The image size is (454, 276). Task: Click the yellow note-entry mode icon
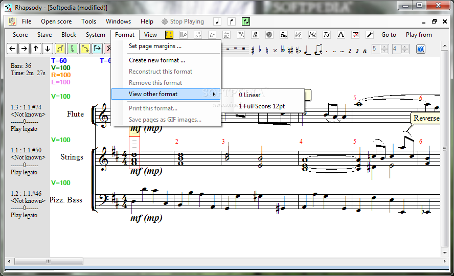click(169, 35)
